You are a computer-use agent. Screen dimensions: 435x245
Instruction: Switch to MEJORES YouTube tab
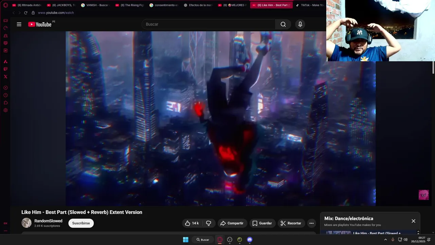pyautogui.click(x=233, y=5)
